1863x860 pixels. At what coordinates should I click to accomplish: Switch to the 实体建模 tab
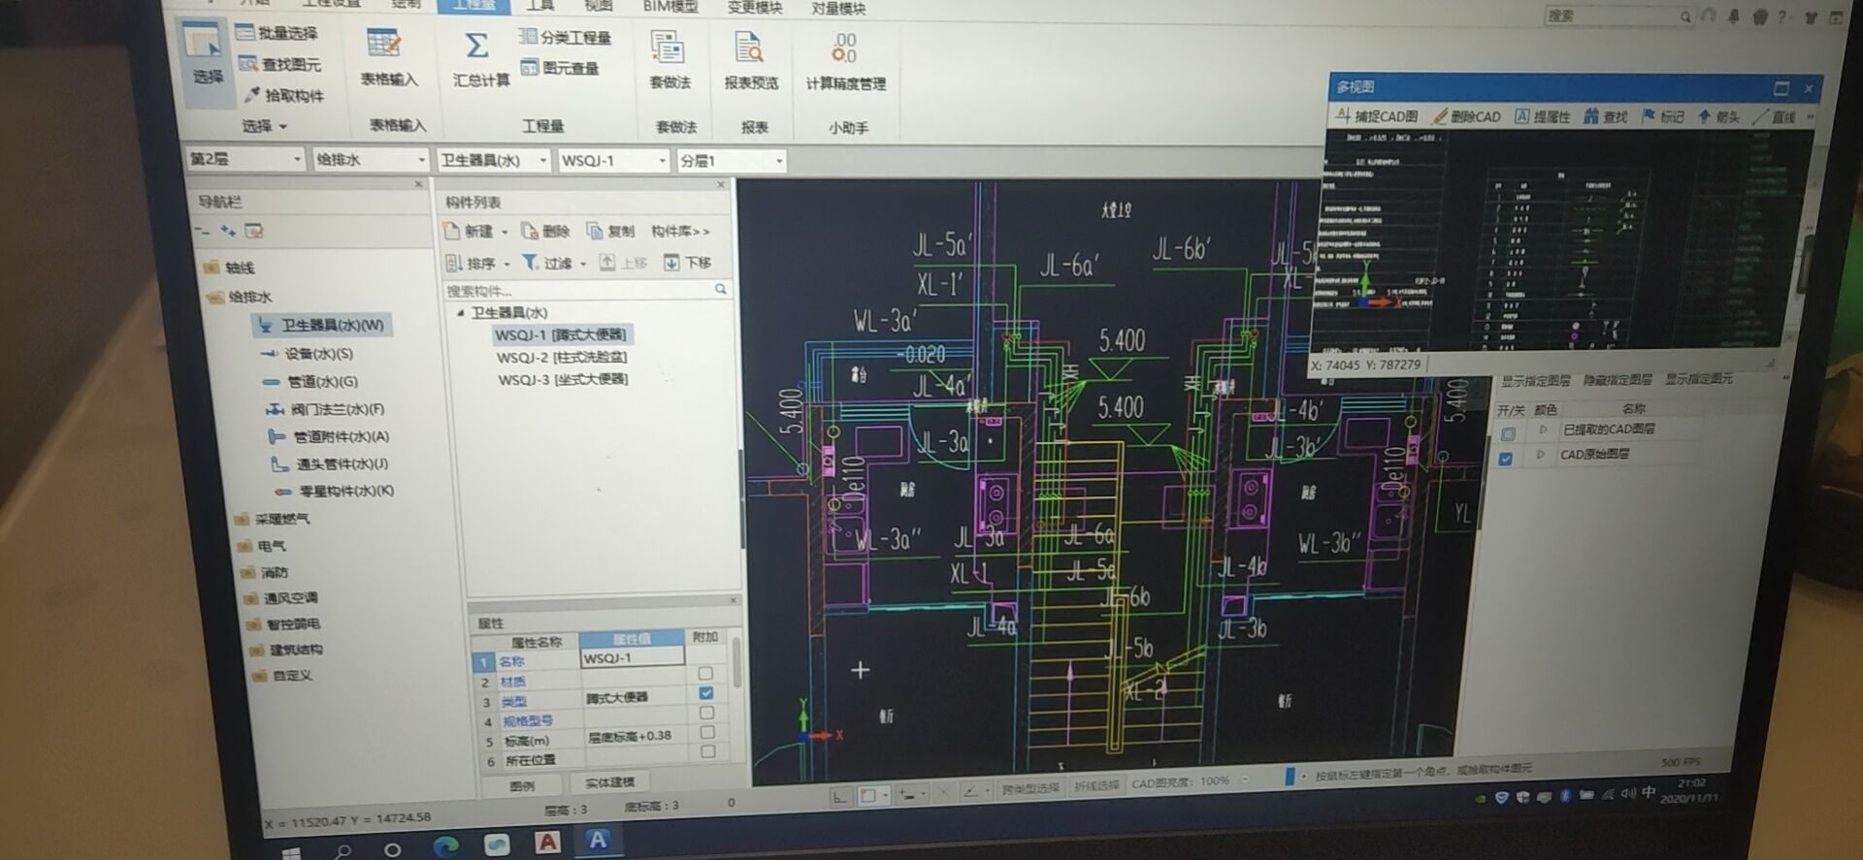click(609, 781)
